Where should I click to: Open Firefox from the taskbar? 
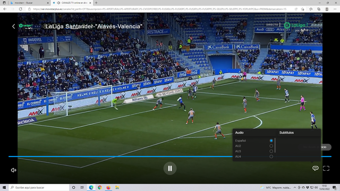point(108,187)
